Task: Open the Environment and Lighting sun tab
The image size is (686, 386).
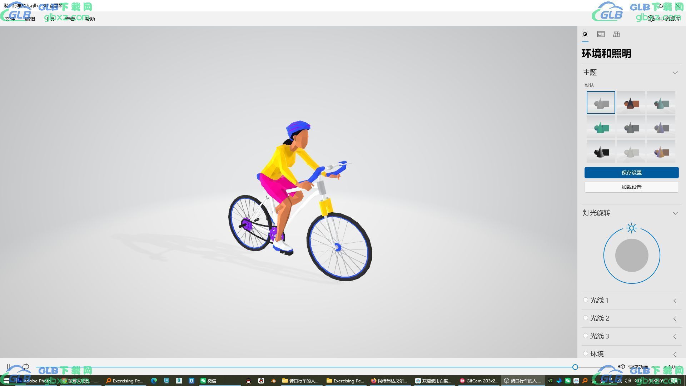Action: 585,34
